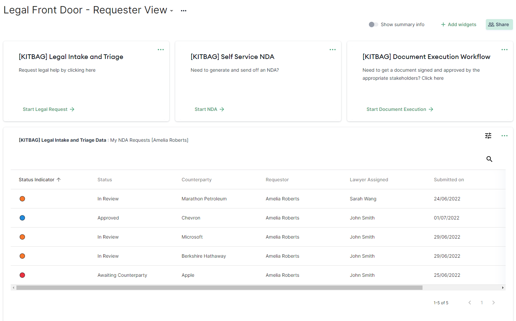Open table filter settings icon

click(x=488, y=136)
